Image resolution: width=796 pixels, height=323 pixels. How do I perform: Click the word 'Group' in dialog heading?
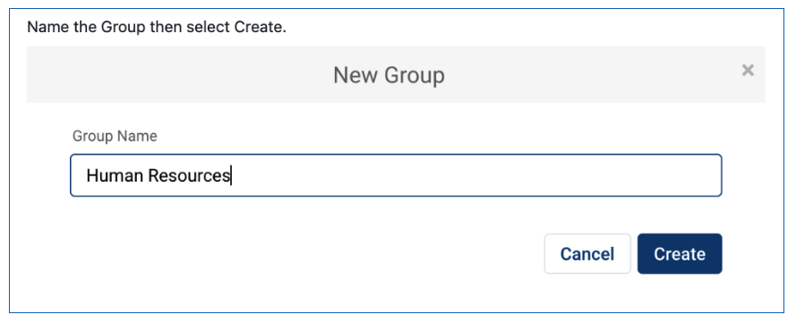[x=415, y=75]
